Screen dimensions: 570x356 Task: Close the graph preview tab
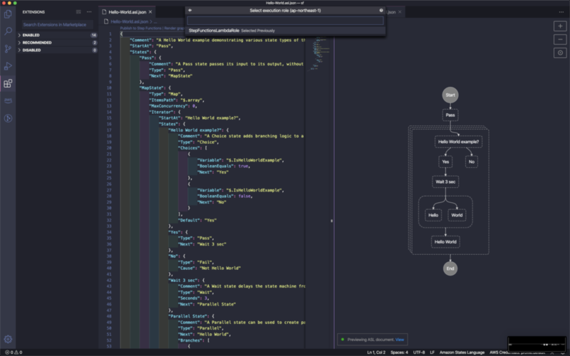[400, 12]
